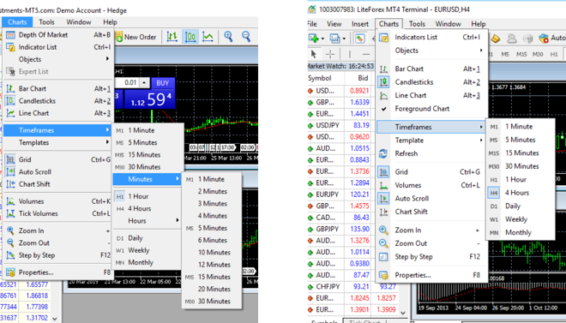Select Candlesticks in MT4 Charts menu

[x=431, y=82]
